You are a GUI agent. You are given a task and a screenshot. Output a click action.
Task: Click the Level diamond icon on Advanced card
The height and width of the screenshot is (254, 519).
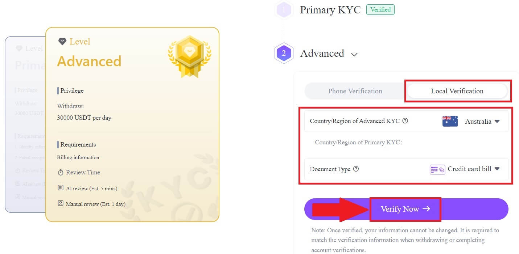pos(62,41)
